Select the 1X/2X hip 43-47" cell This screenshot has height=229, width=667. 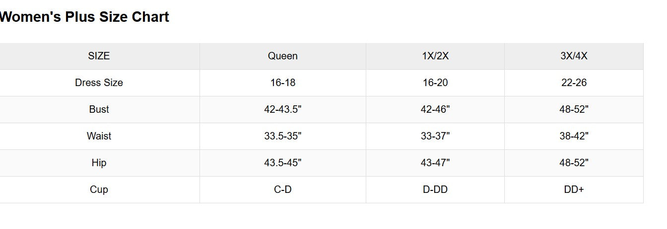[x=435, y=163]
